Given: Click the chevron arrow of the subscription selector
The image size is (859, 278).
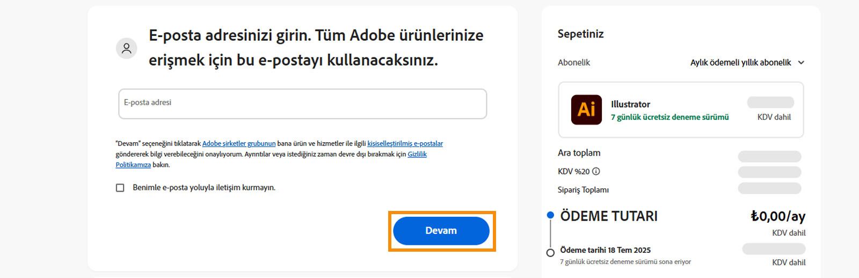Looking at the screenshot, I should coord(801,63).
